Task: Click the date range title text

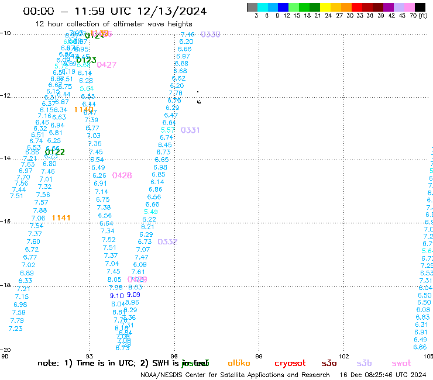Action: click(115, 11)
